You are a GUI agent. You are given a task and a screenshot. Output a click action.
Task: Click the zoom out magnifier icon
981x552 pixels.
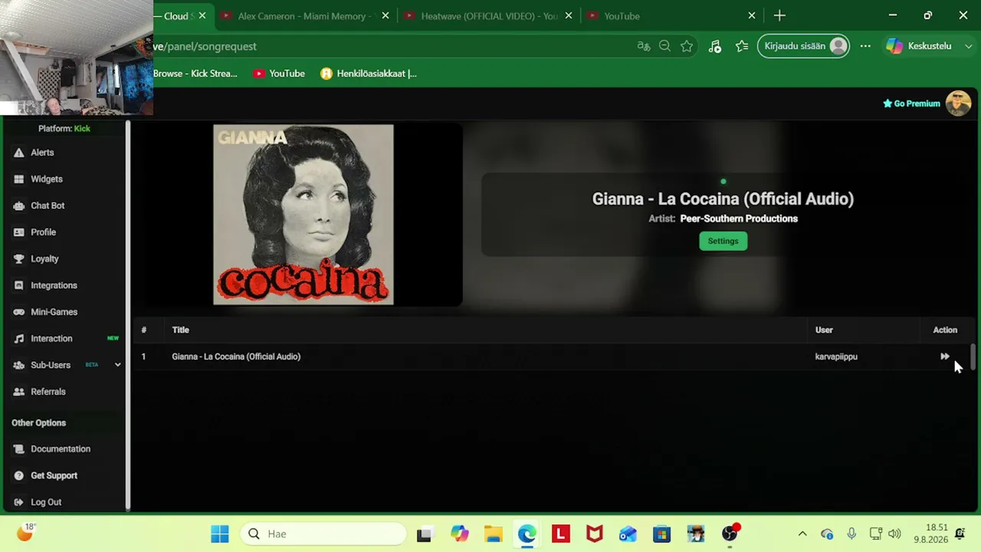pyautogui.click(x=665, y=47)
